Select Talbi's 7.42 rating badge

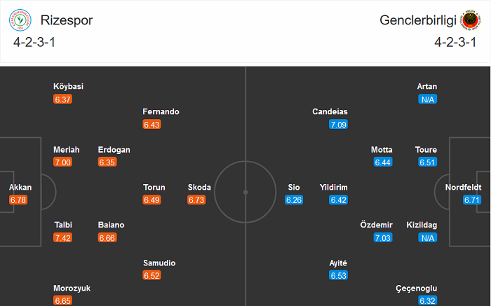pos(63,238)
